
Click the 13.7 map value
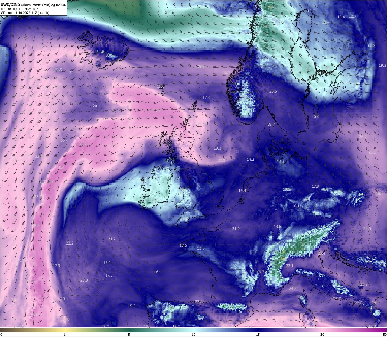311,11
